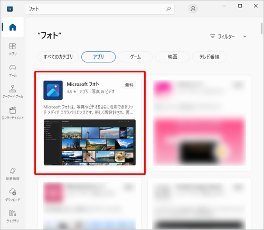Select the 映画 category tab
Screen dimensions: 264x230
[x=172, y=57]
